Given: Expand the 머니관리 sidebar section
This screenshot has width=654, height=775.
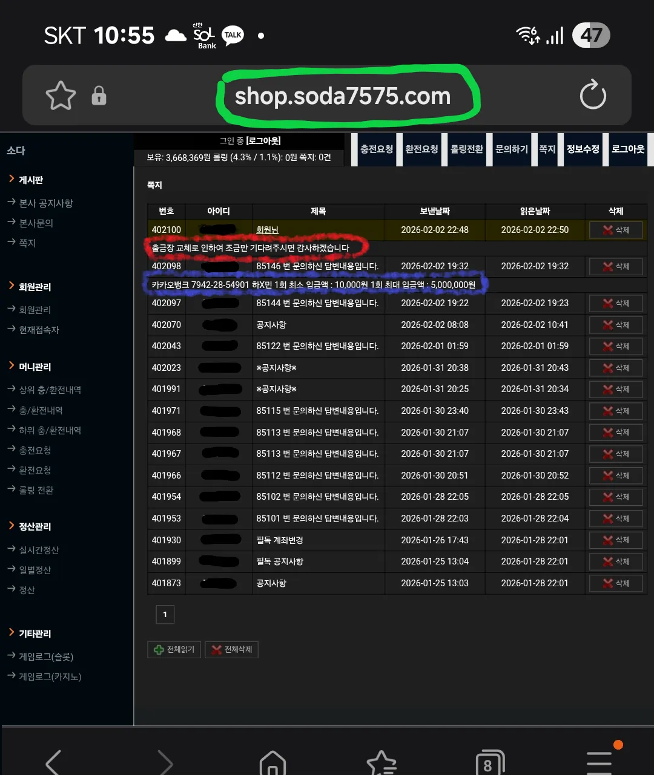Looking at the screenshot, I should pos(35,367).
